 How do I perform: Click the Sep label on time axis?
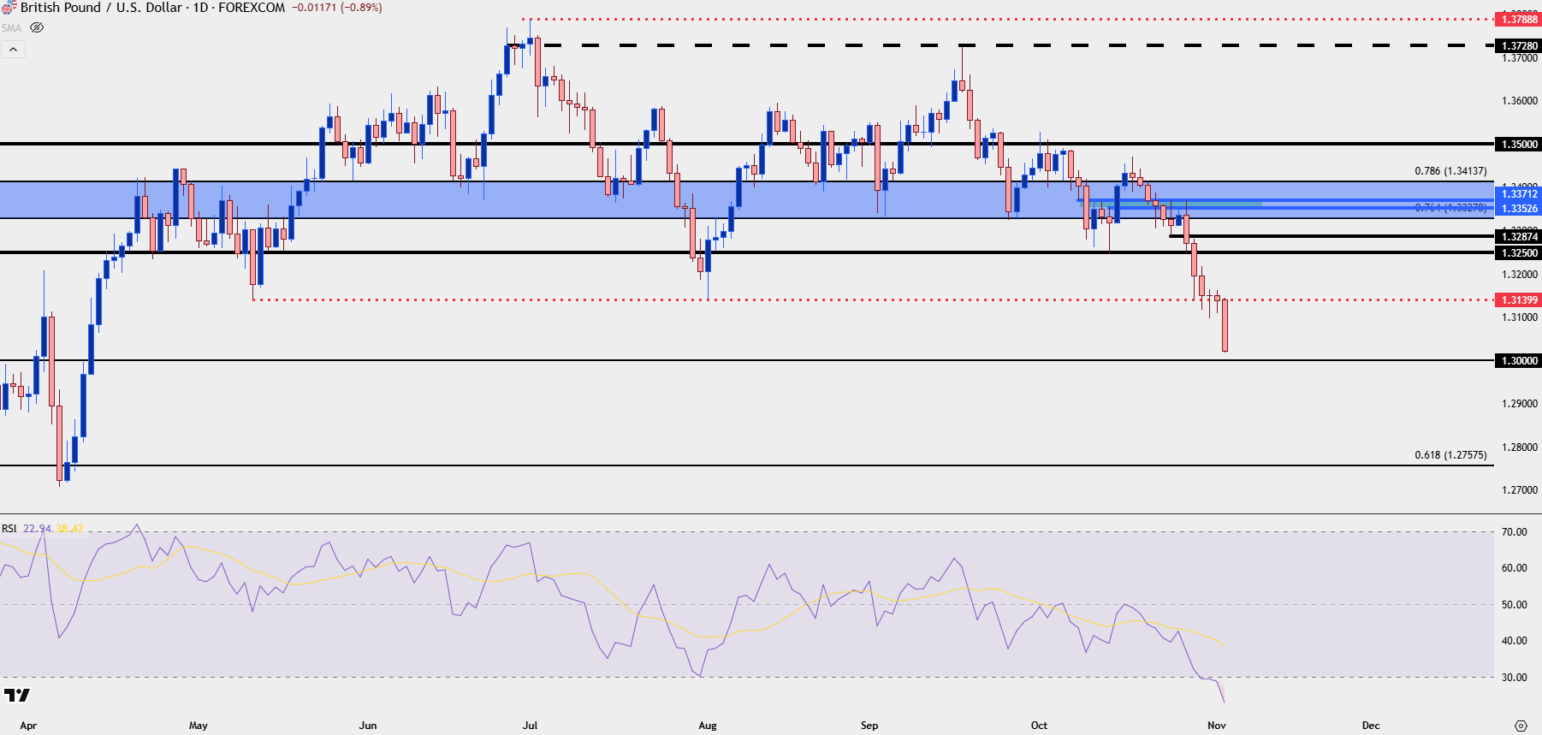pos(869,726)
